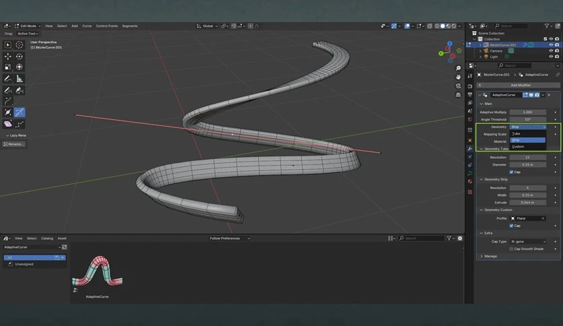Expand Camera in the outliner
This screenshot has width=563, height=326.
(480, 51)
